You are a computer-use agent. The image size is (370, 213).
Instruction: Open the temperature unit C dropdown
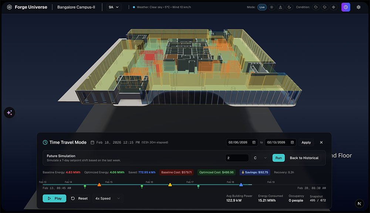(x=260, y=158)
